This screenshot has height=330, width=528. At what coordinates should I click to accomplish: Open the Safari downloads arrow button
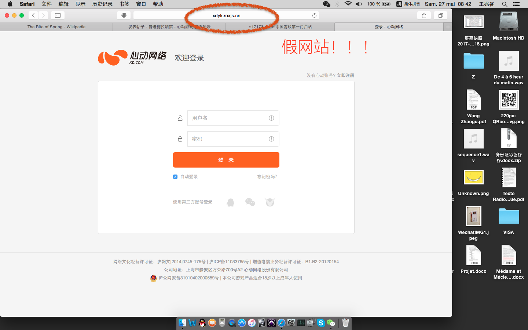[x=124, y=15]
